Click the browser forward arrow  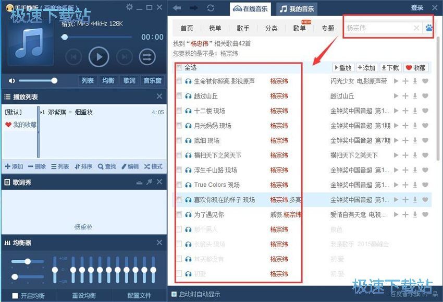tap(194, 8)
